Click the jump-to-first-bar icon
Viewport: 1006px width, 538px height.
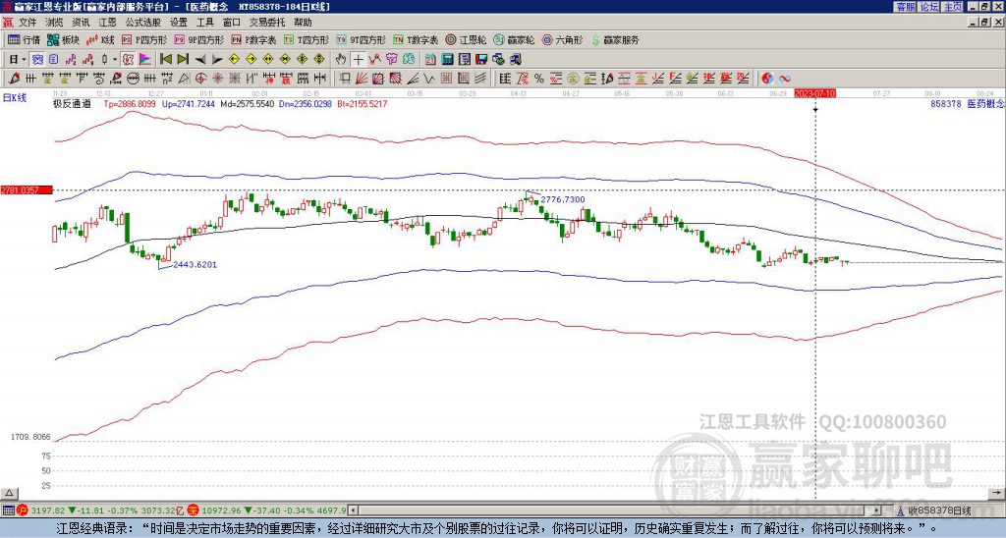(x=165, y=60)
